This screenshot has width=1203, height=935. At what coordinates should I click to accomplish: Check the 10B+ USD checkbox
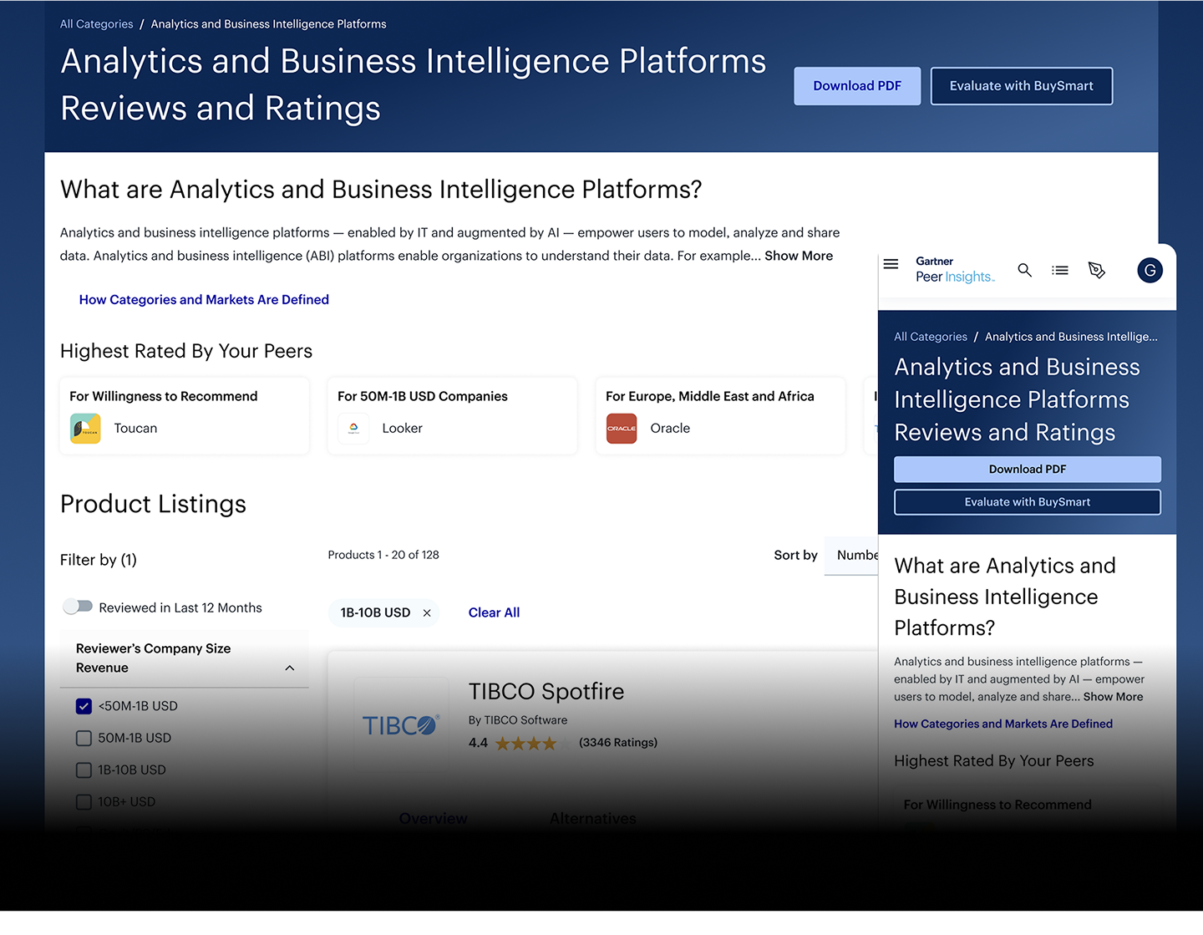click(x=84, y=801)
